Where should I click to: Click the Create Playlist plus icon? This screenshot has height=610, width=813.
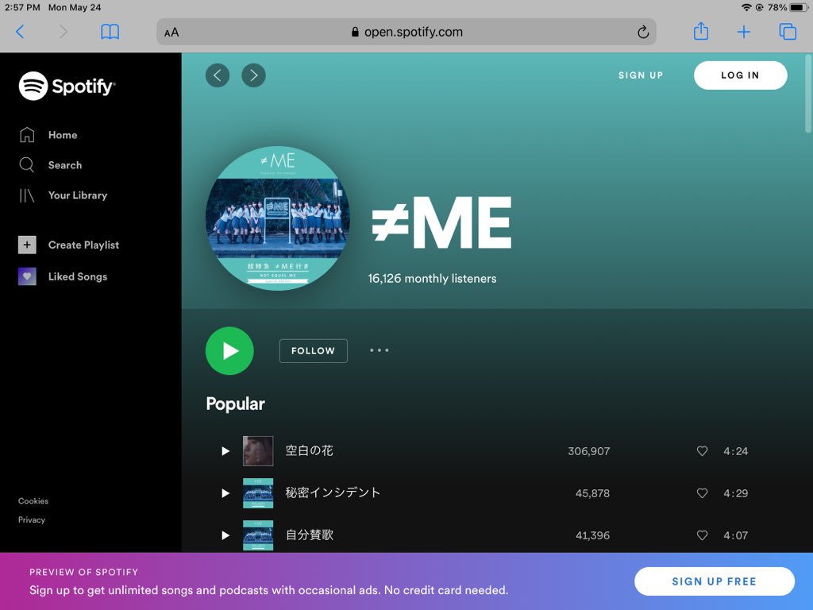coord(27,245)
